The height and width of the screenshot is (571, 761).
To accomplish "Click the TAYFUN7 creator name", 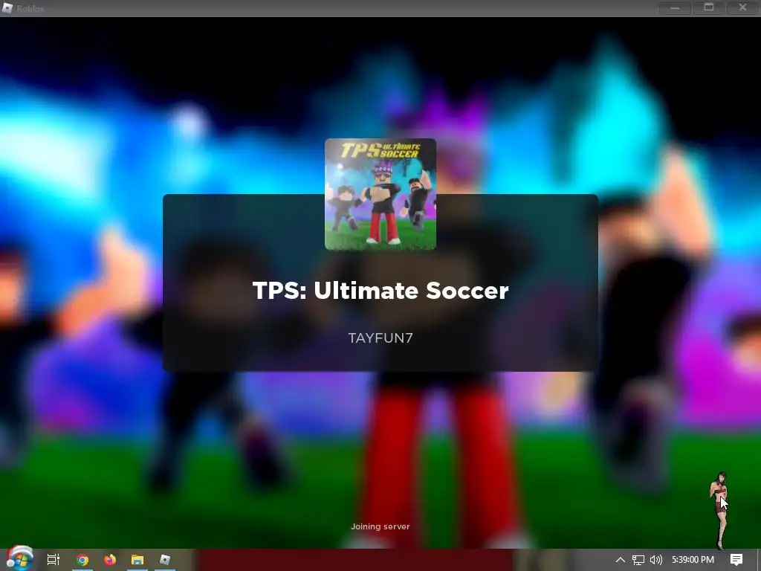I will click(380, 338).
